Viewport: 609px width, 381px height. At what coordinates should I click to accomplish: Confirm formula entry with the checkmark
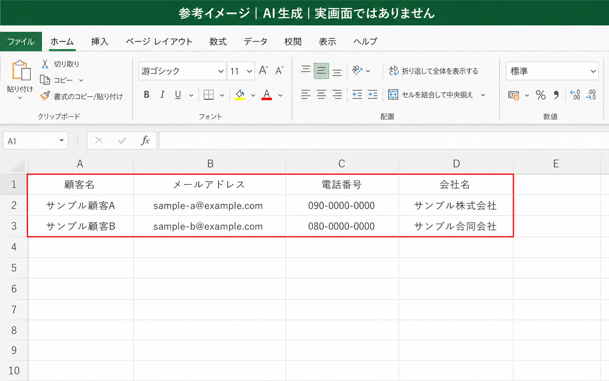click(122, 141)
